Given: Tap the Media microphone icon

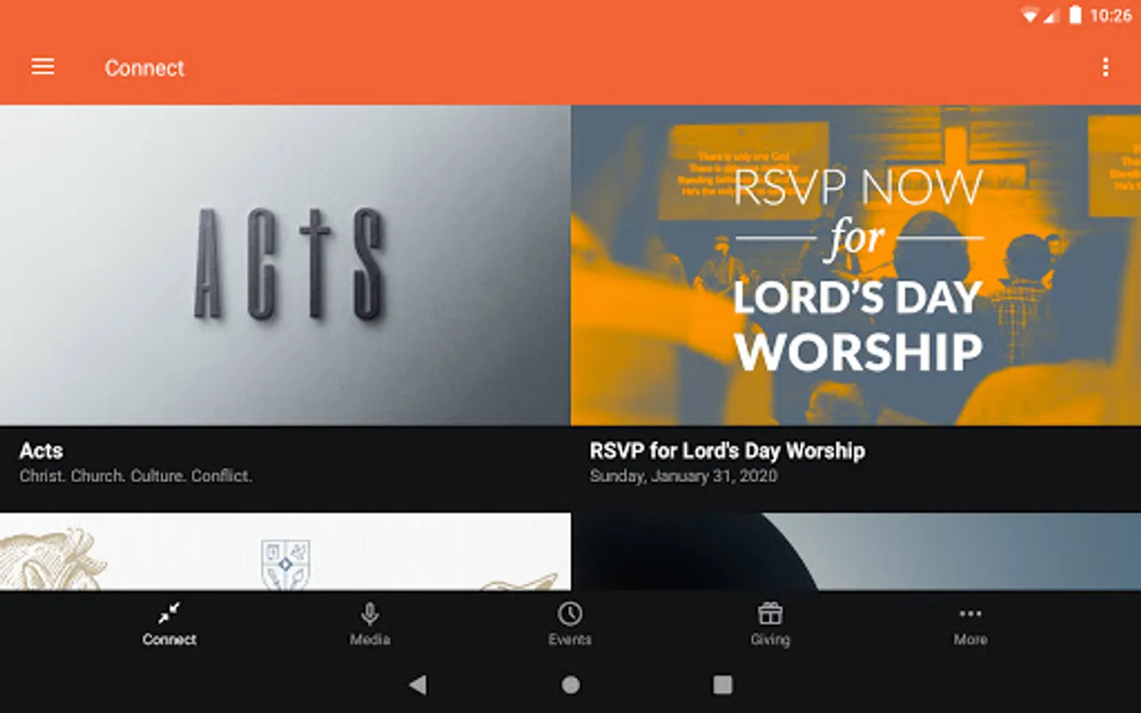Looking at the screenshot, I should pyautogui.click(x=370, y=614).
